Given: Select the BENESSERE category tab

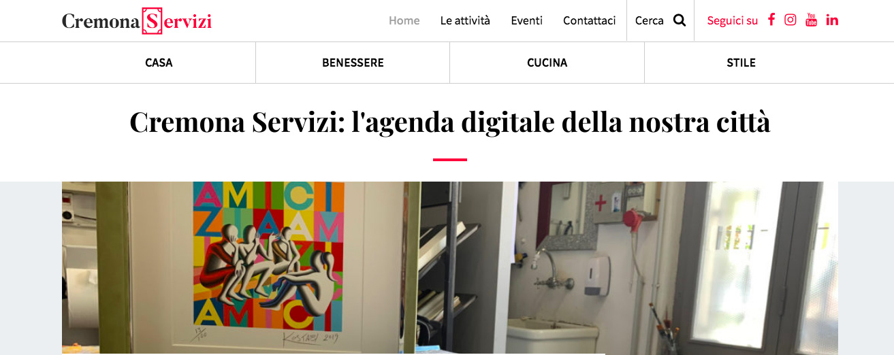Looking at the screenshot, I should tap(353, 63).
